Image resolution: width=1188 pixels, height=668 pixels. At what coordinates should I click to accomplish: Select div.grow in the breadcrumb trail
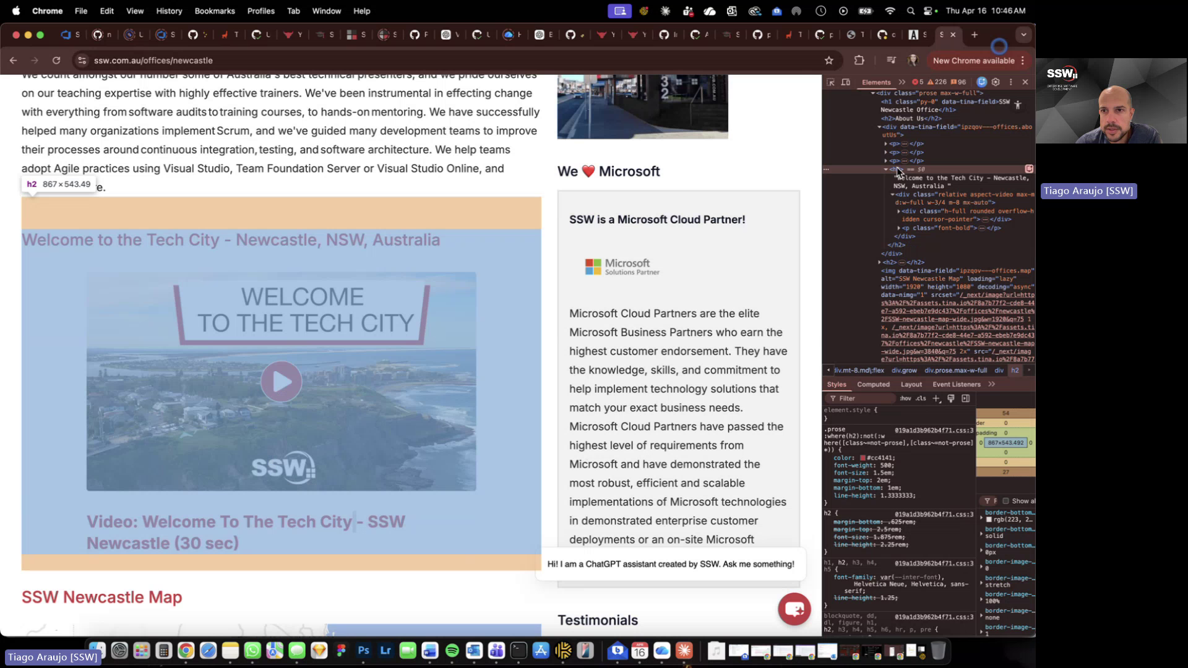coord(904,370)
